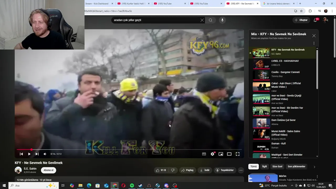Open the Mix'im recommendation thumbnail
Screen dimensions: 336x189
pyautogui.click(x=263, y=178)
